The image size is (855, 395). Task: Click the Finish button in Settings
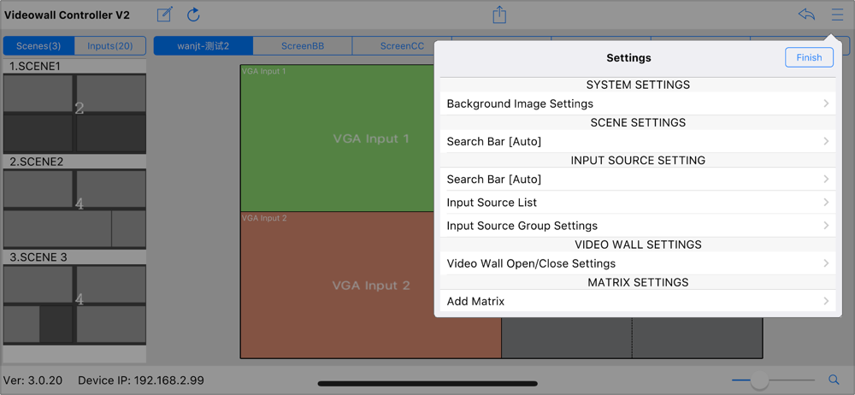tap(809, 57)
